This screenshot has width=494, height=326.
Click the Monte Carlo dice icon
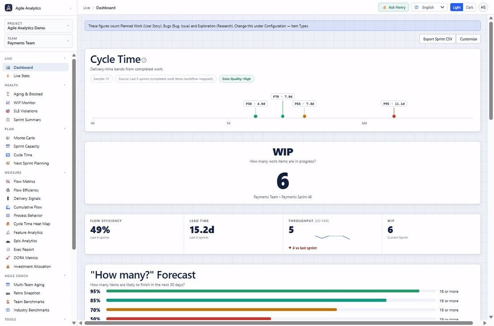tap(8, 138)
